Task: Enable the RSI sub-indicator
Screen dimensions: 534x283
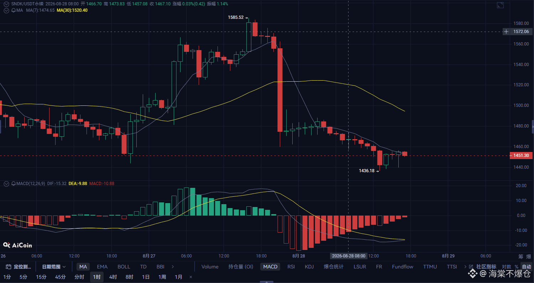Action: 291,267
